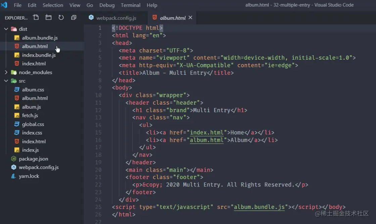Click the "2020 Multi Entry. All Rights Reserved." text
The height and width of the screenshot is (224, 376).
[x=230, y=185]
